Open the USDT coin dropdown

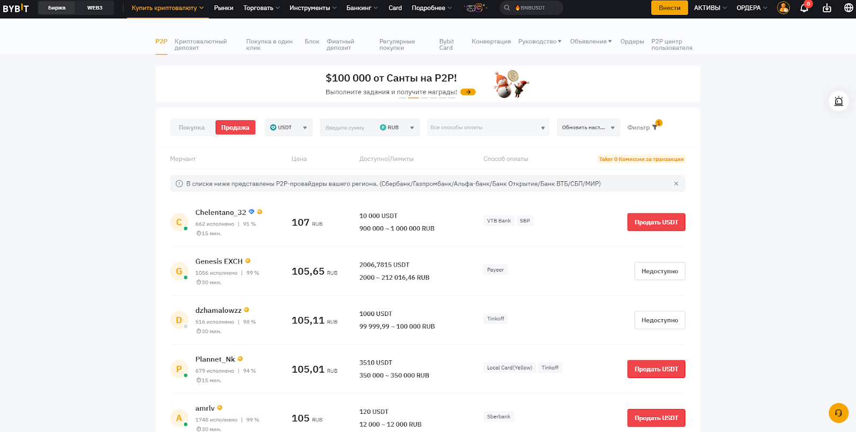coord(288,127)
